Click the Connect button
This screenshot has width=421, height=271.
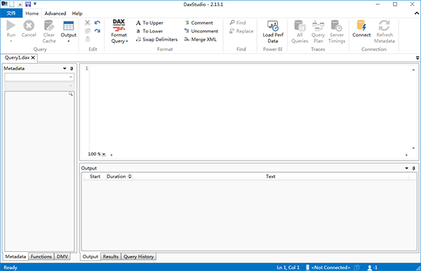pos(361,29)
